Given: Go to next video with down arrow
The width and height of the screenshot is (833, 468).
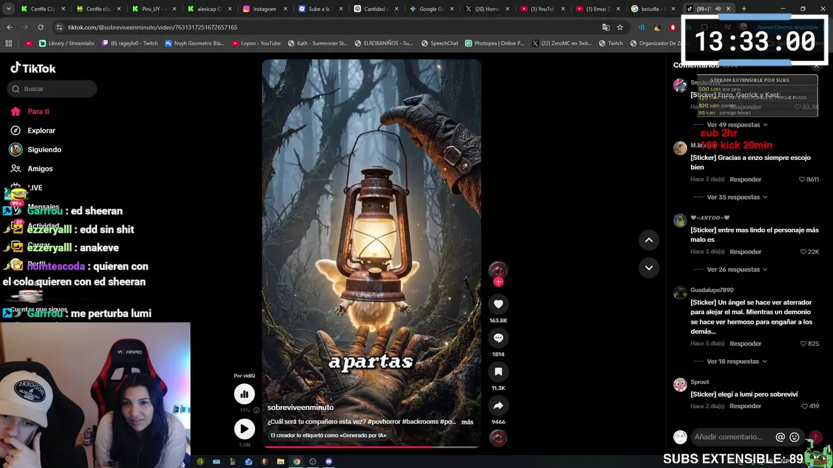Looking at the screenshot, I should tap(649, 267).
